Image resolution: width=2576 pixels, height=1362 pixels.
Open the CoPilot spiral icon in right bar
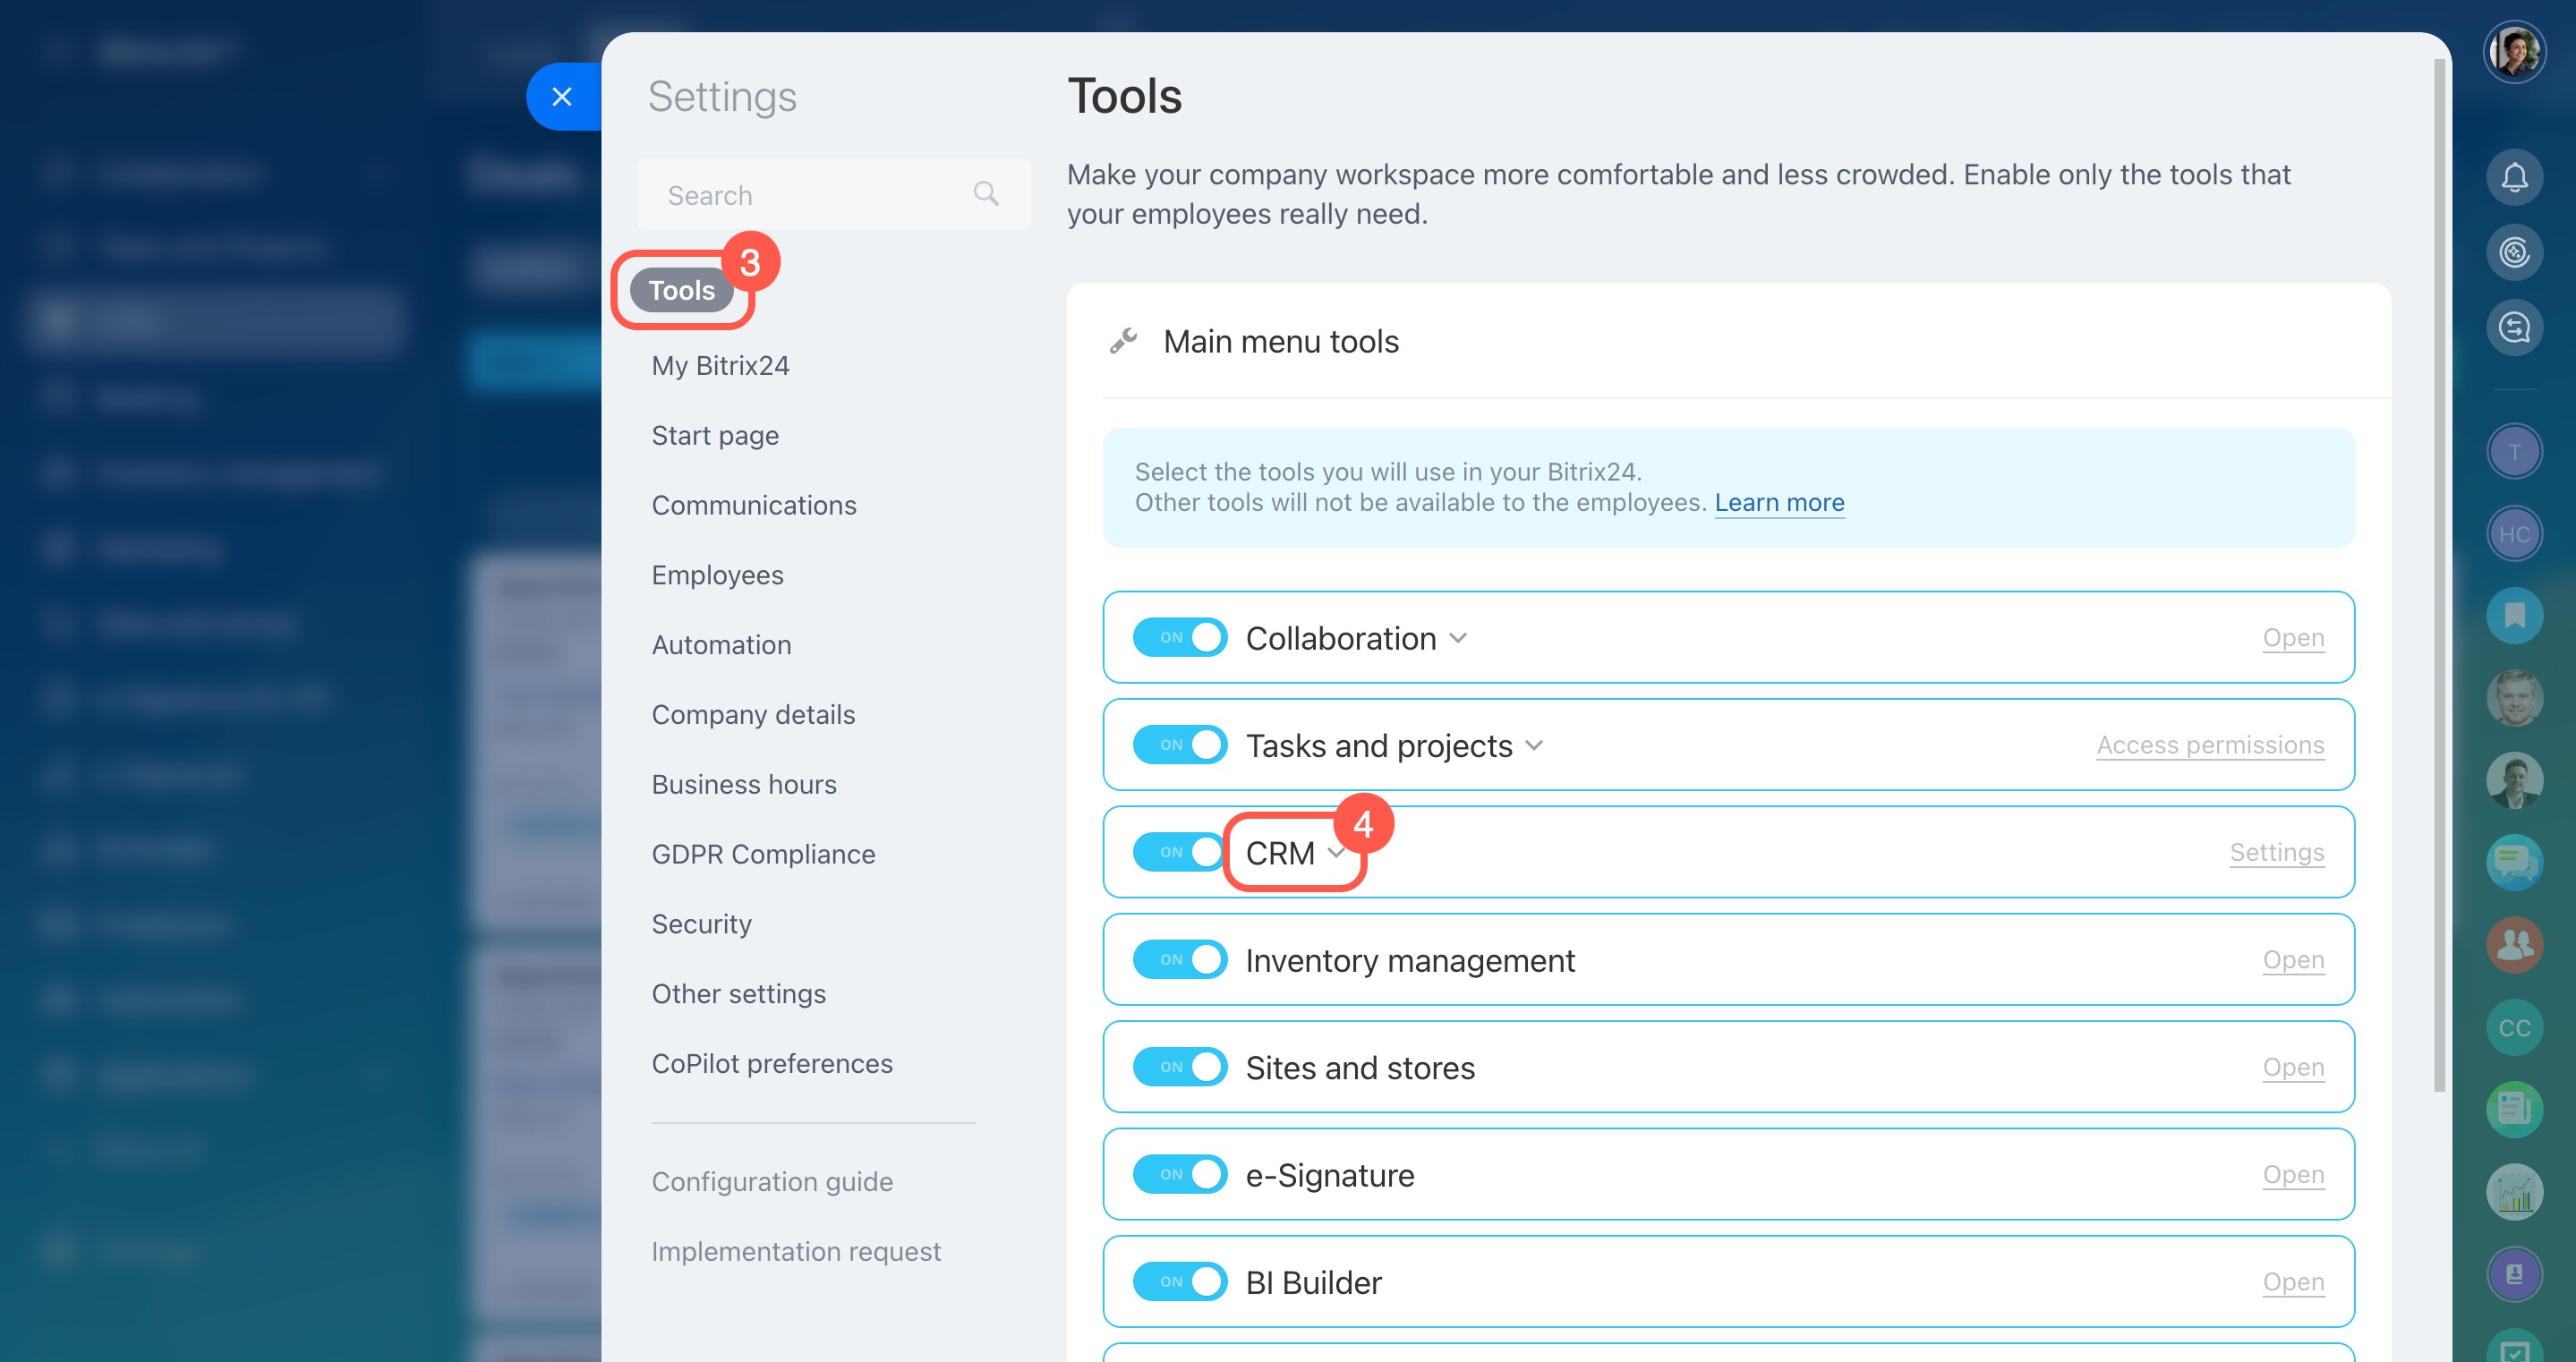tap(2514, 252)
